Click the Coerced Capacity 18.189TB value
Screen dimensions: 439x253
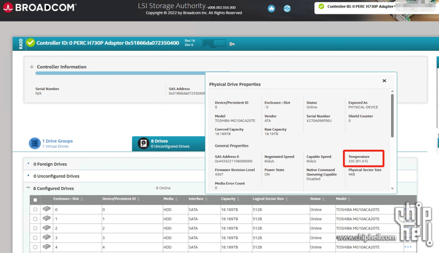tap(222, 134)
